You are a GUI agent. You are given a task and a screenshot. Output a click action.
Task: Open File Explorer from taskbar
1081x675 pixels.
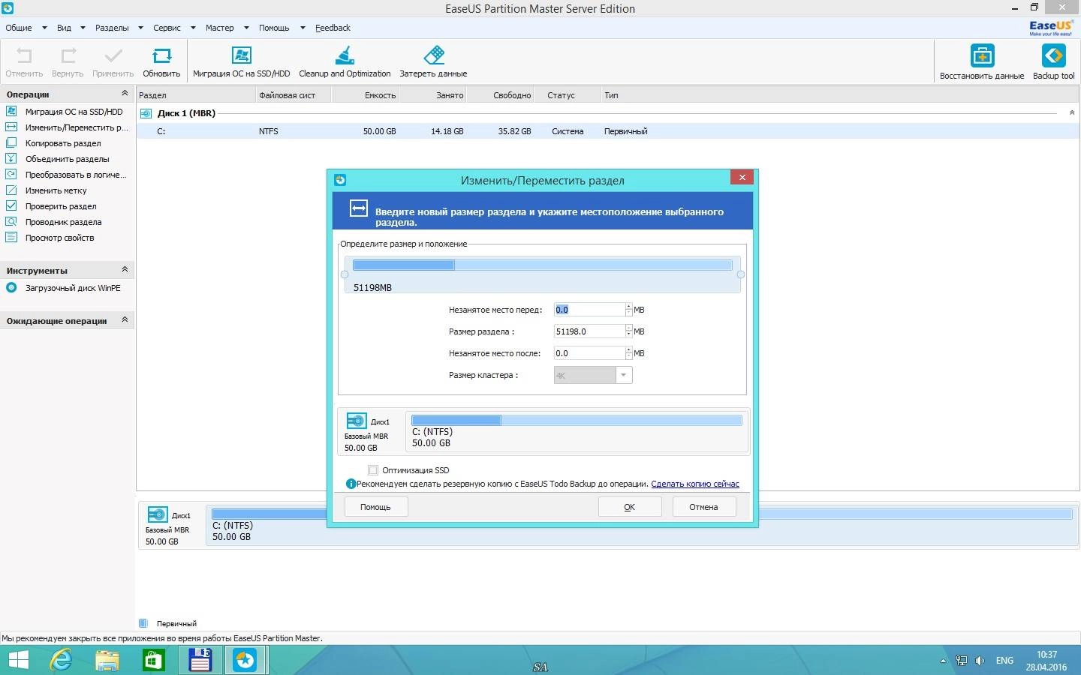(107, 660)
